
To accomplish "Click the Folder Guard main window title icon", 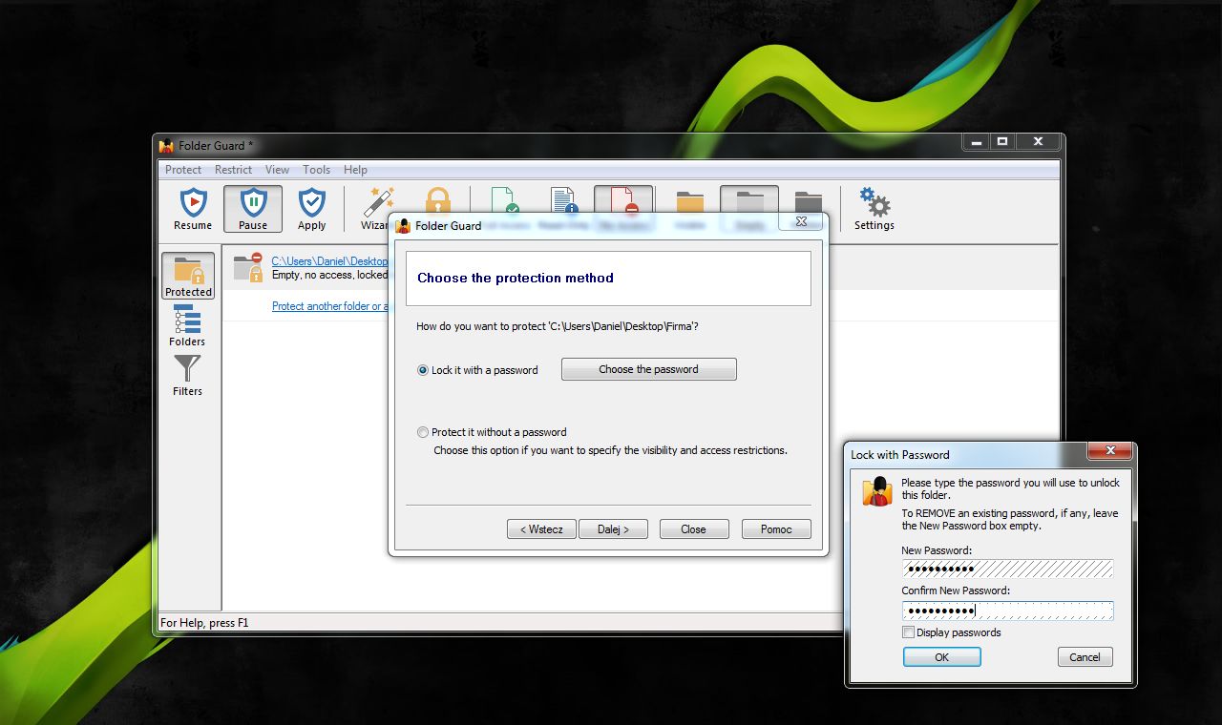I will click(x=166, y=145).
